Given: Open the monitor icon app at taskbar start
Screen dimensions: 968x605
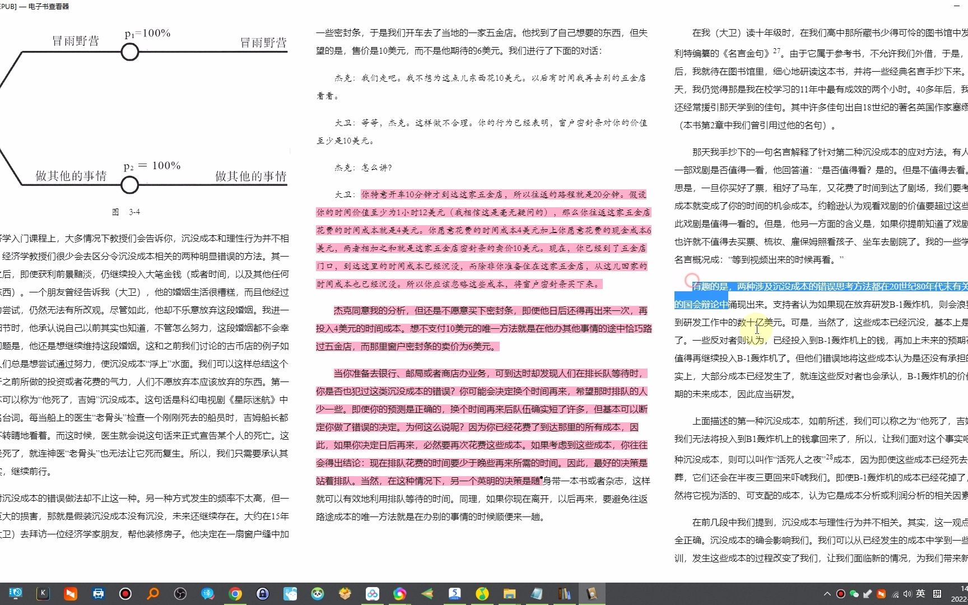Looking at the screenshot, I should 16,594.
